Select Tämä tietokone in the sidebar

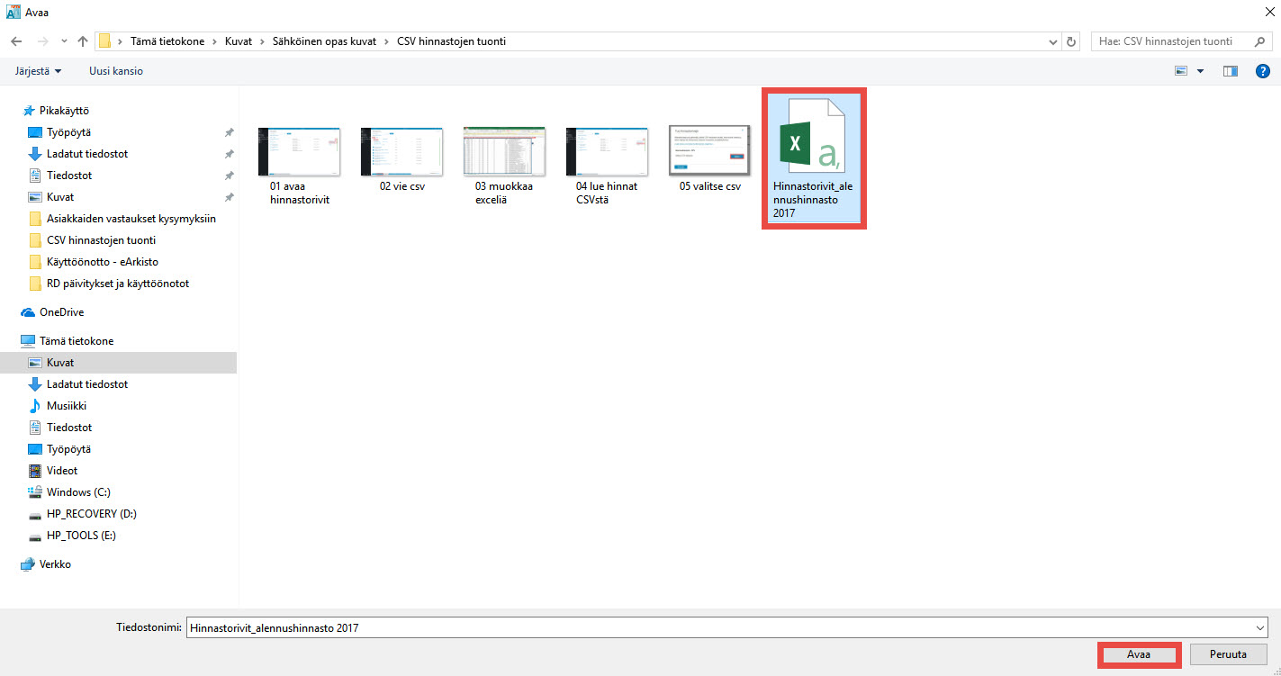click(77, 341)
